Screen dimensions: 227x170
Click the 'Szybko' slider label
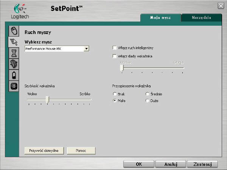[85, 94]
